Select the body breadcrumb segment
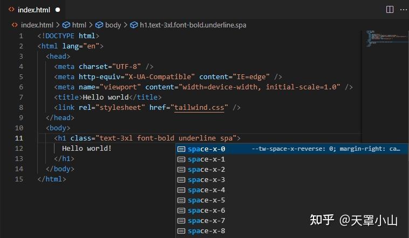Image resolution: width=409 pixels, height=238 pixels. coord(113,25)
